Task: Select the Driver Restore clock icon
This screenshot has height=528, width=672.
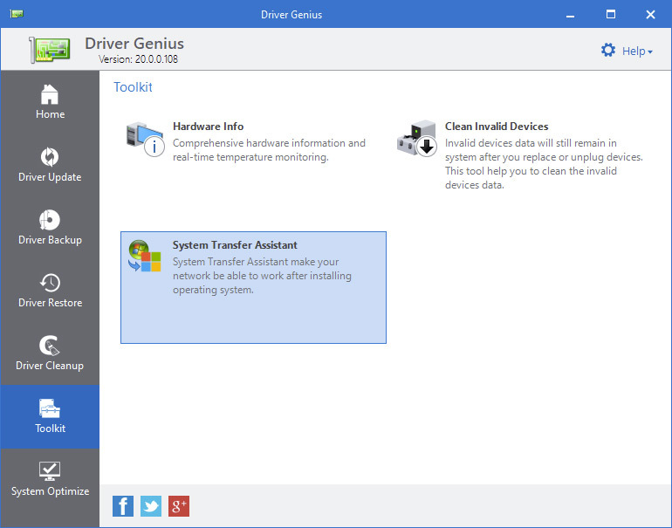Action: tap(50, 283)
